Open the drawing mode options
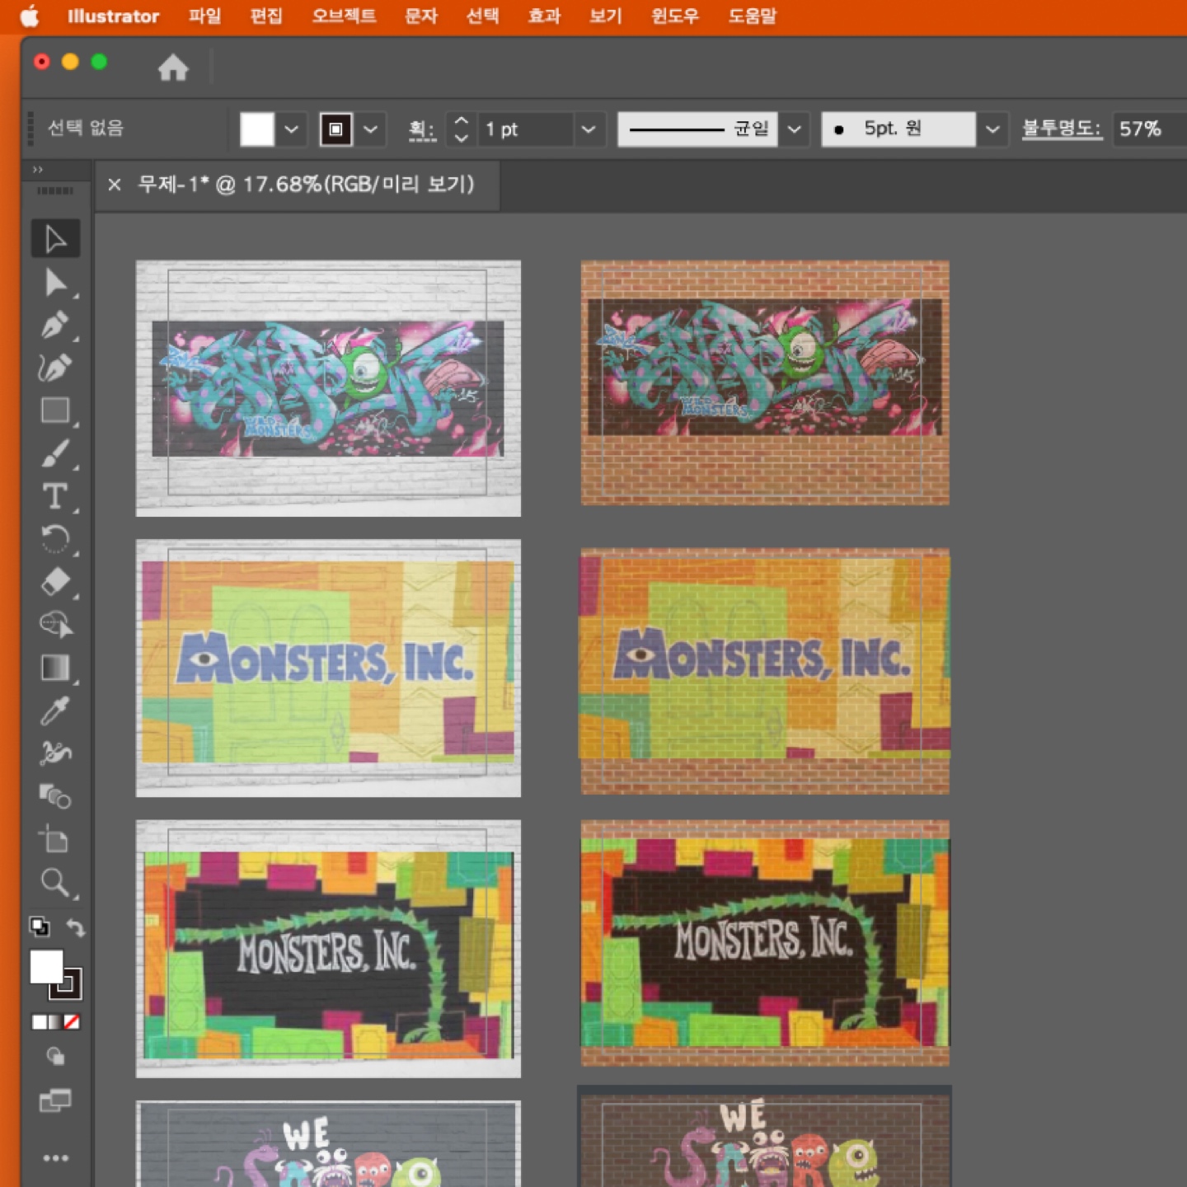 tap(55, 1057)
